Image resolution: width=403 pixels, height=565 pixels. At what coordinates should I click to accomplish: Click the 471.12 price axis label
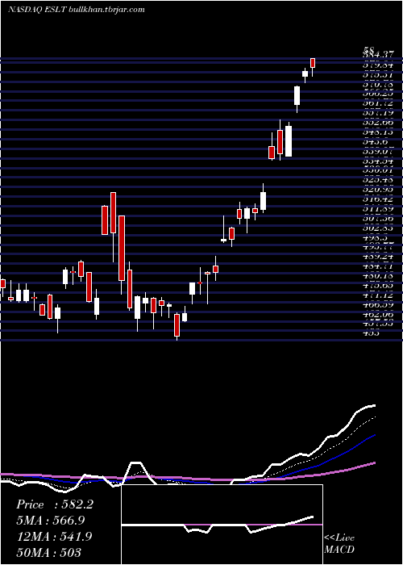[x=378, y=295]
